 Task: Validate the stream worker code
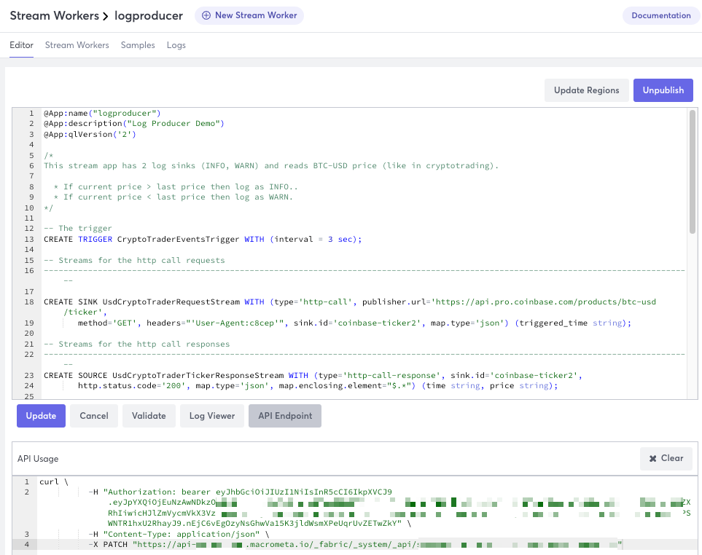click(149, 415)
